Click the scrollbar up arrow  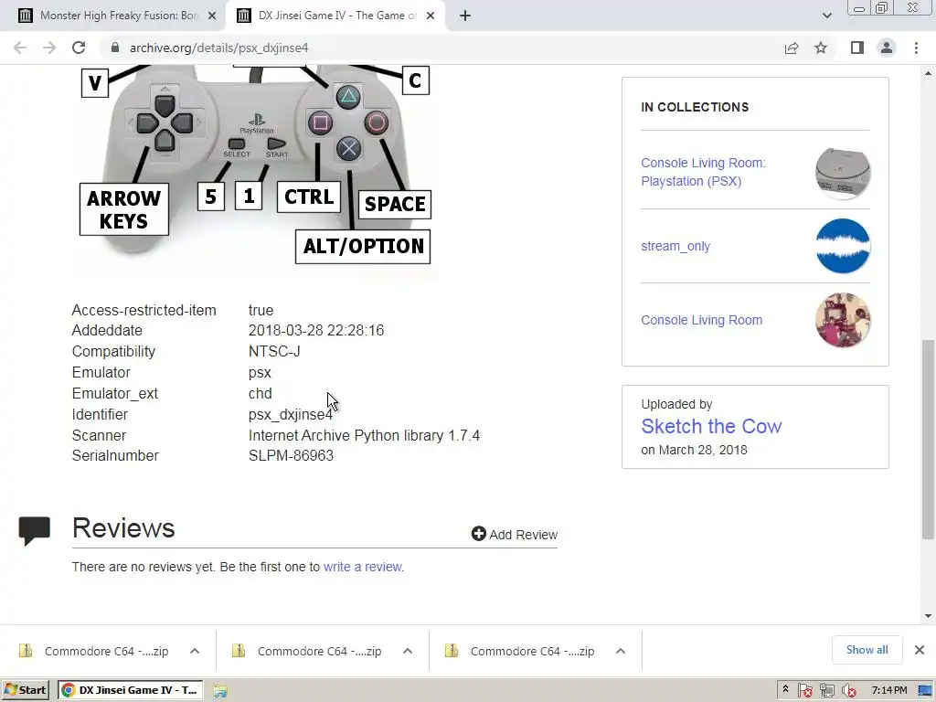(x=928, y=73)
